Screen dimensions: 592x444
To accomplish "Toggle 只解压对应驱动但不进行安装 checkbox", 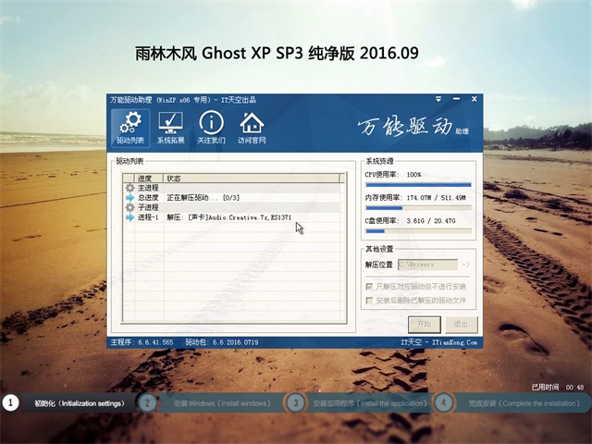I will [371, 288].
